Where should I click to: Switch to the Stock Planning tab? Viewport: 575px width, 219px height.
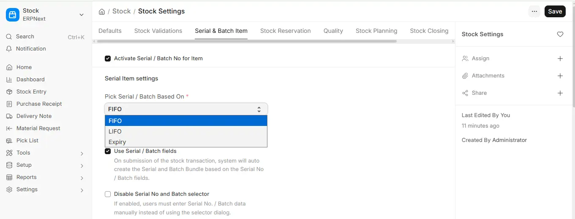(x=376, y=31)
